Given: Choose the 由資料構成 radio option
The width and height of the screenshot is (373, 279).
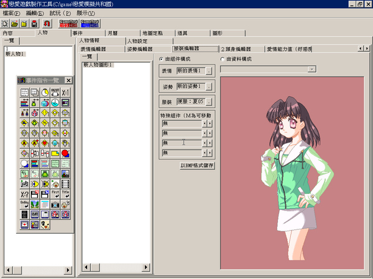Looking at the screenshot, I should [x=223, y=59].
